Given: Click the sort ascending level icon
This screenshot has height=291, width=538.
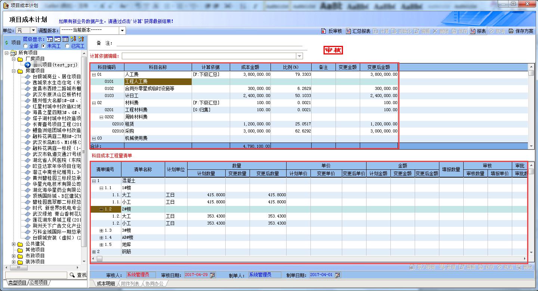Looking at the screenshot, I should pos(81,39).
